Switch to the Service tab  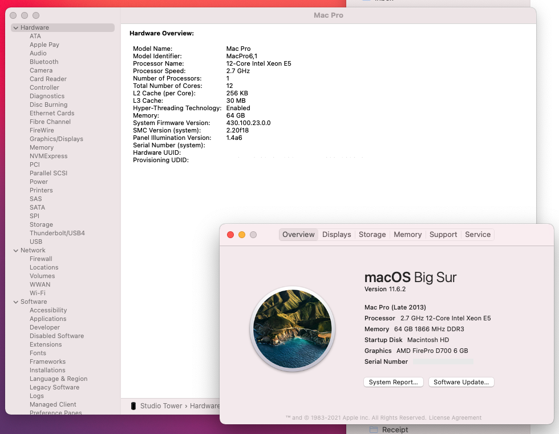(478, 235)
